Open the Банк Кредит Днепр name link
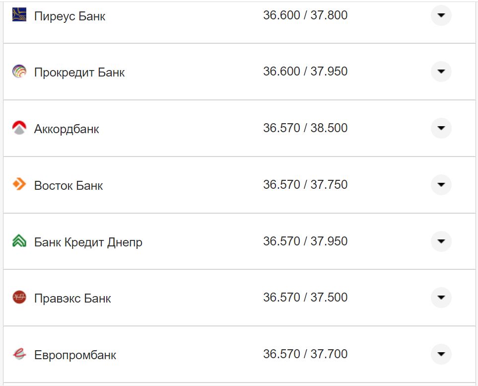 pos(88,242)
